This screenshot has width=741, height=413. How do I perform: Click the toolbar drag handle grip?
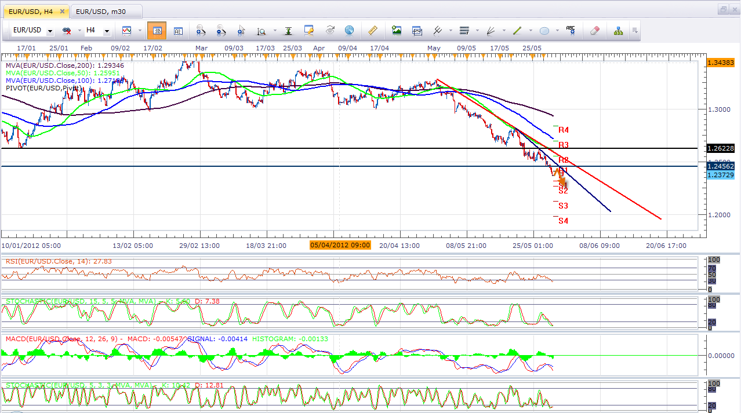[x=6, y=30]
